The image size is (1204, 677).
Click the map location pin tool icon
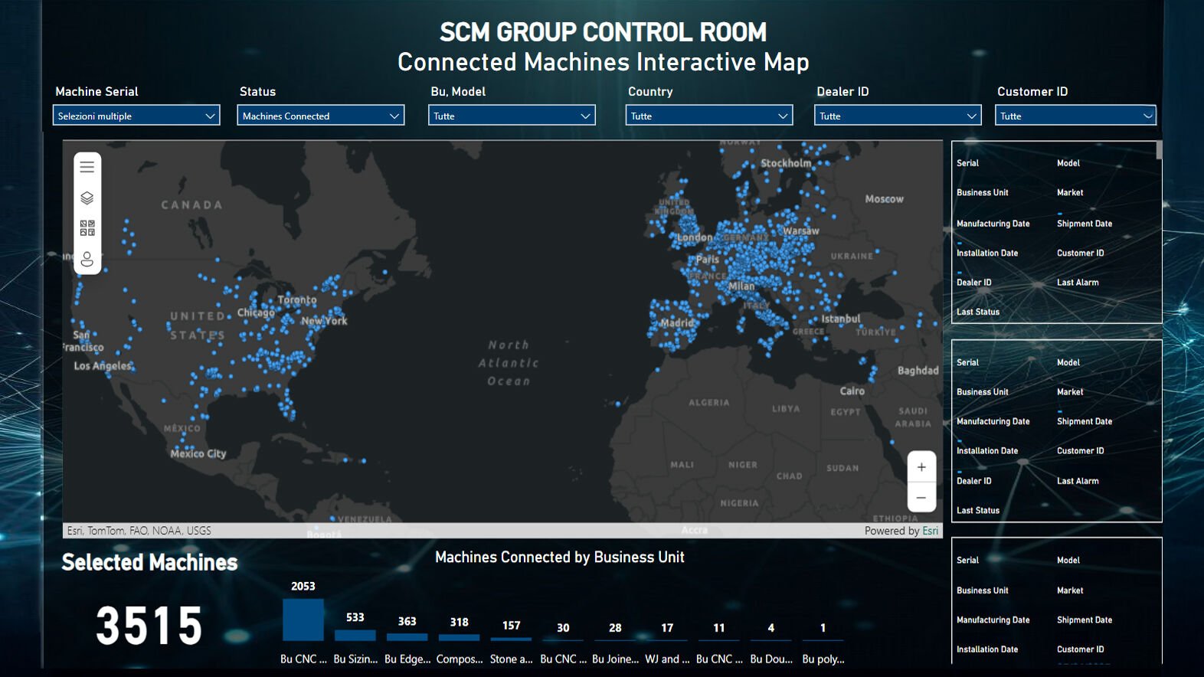click(x=87, y=259)
